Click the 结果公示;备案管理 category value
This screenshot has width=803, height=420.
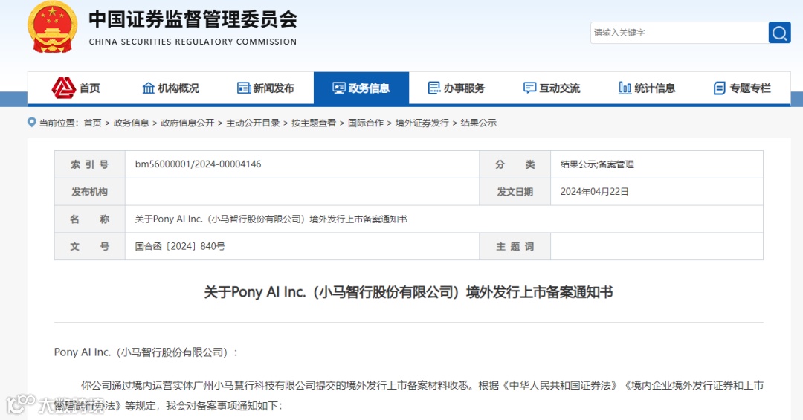597,164
